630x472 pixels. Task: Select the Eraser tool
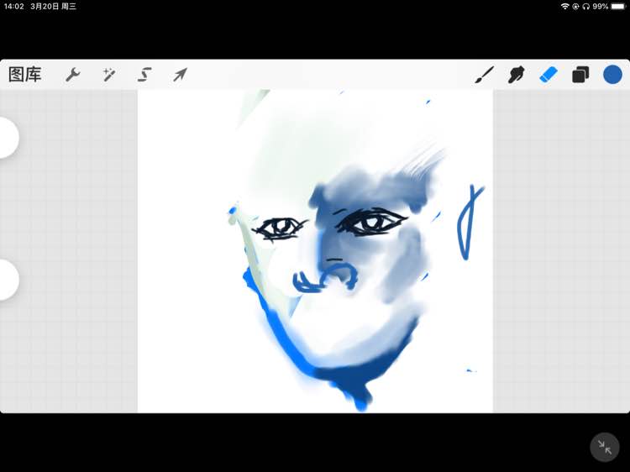click(549, 75)
